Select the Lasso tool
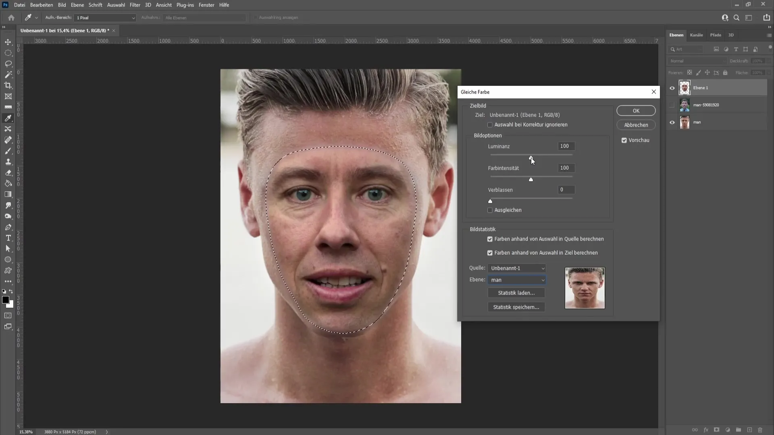774x435 pixels. click(x=8, y=64)
